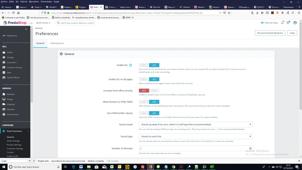
Task: Open Traffic & SEO submenu link
Action: pos(12,156)
